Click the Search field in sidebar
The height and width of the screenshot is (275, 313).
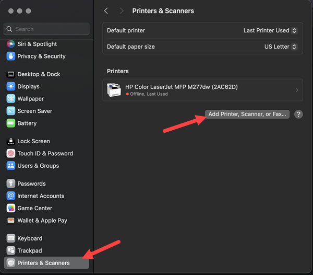click(47, 29)
